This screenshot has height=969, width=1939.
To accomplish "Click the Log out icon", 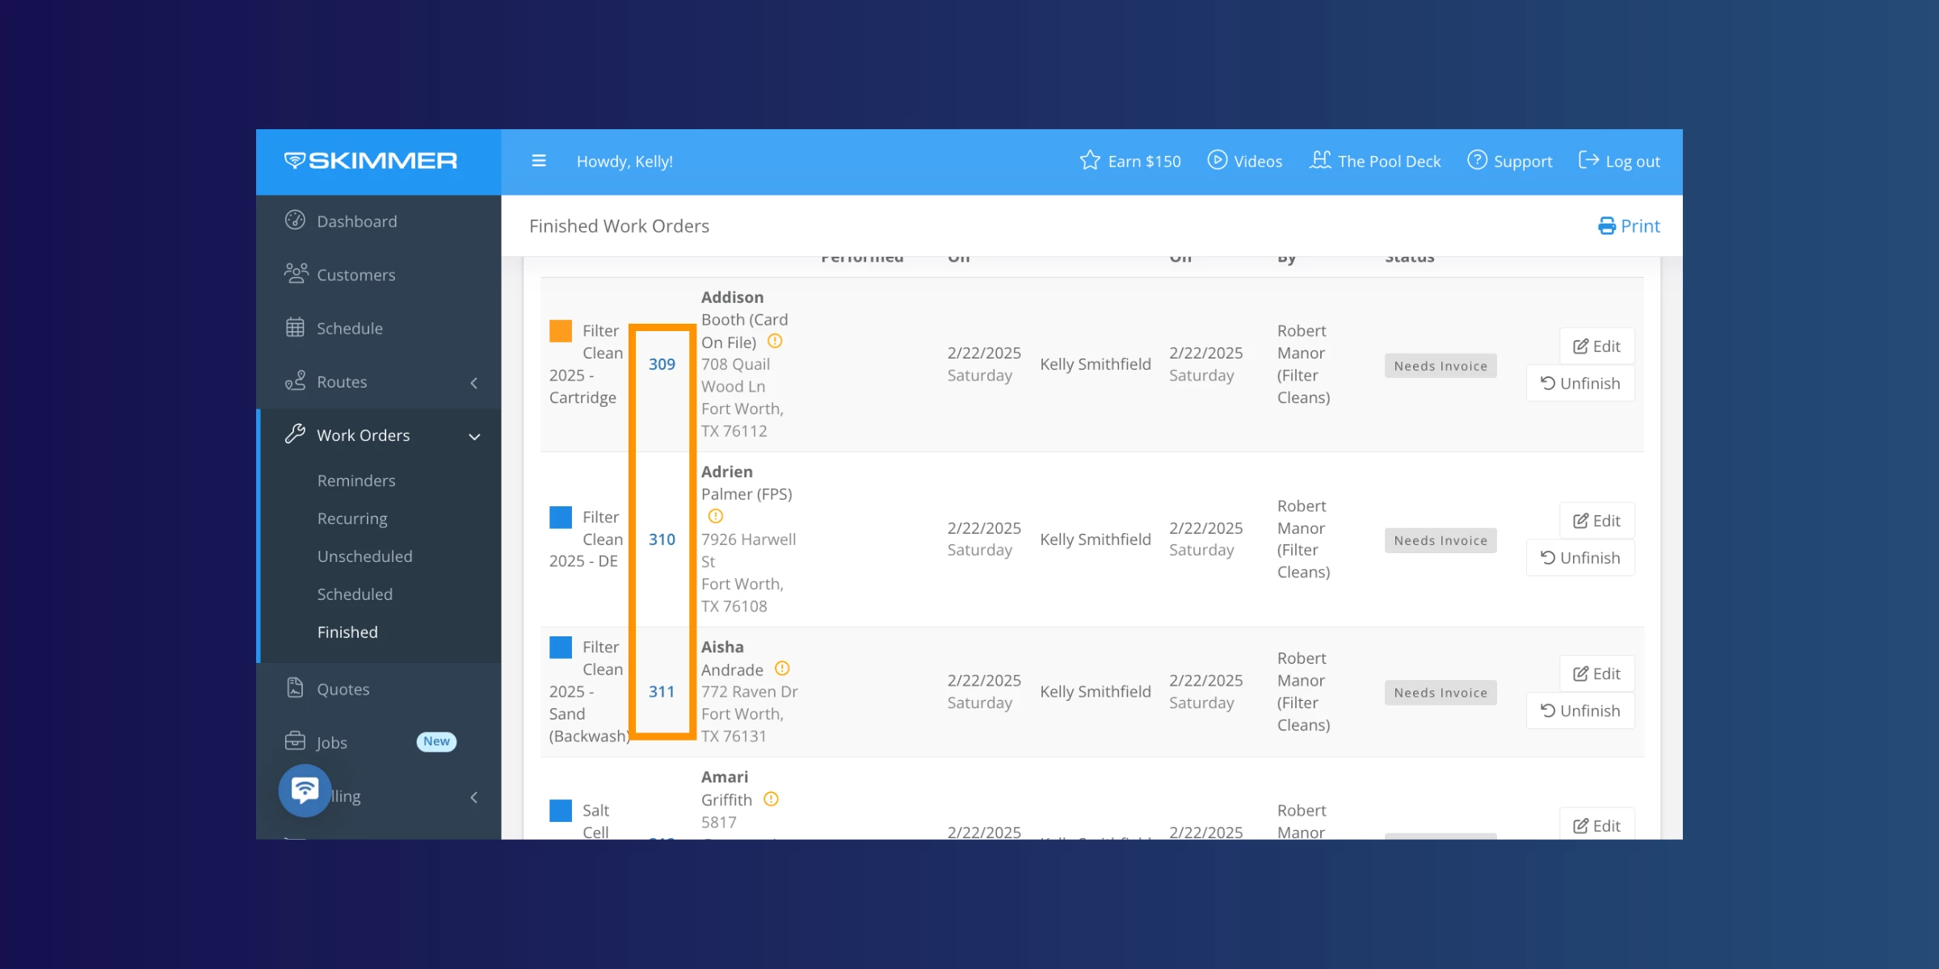I will [1588, 161].
